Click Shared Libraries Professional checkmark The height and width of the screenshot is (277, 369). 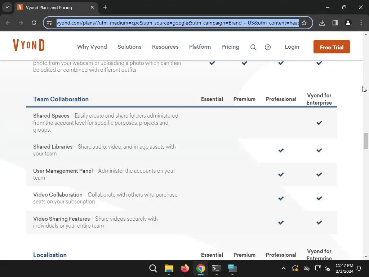coord(281,150)
